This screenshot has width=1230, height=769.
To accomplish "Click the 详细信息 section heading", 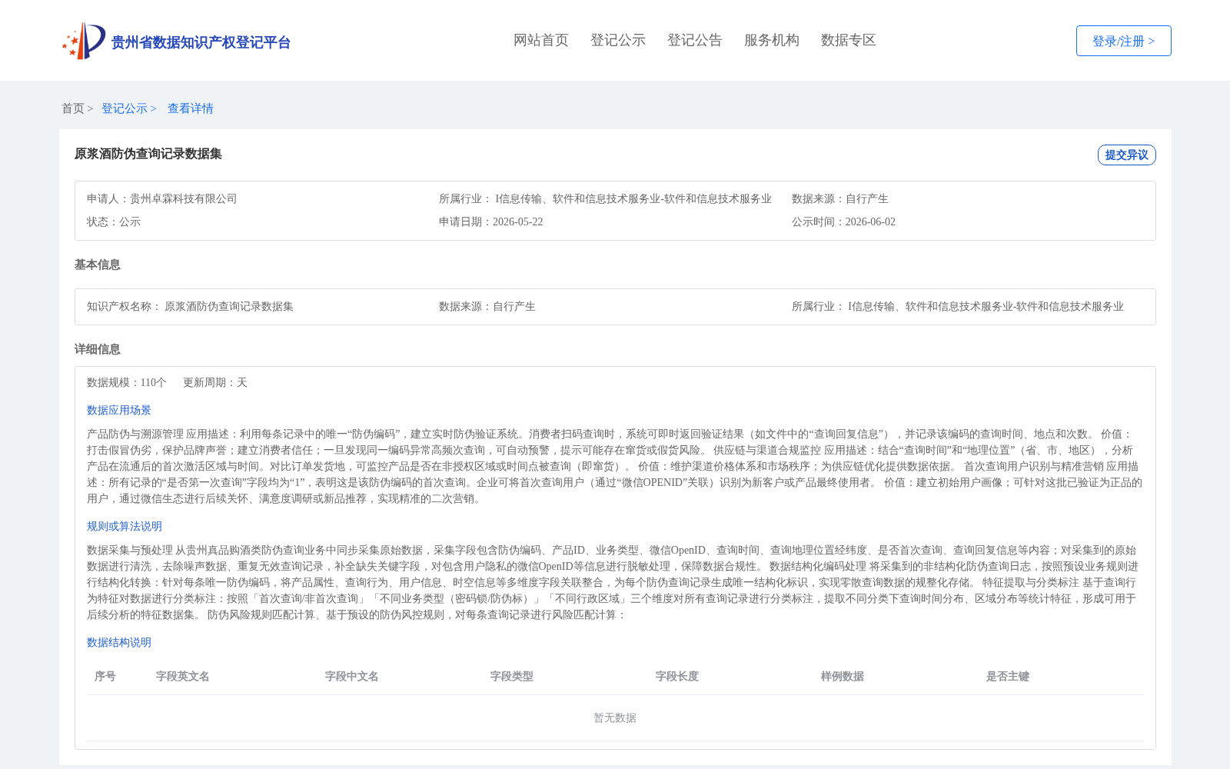I will tap(98, 349).
